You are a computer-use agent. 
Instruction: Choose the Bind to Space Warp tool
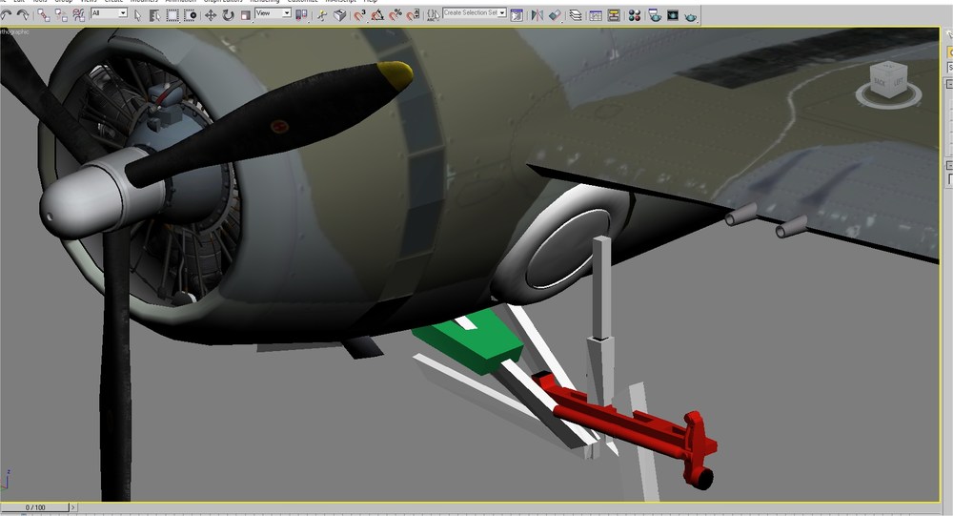tap(79, 15)
